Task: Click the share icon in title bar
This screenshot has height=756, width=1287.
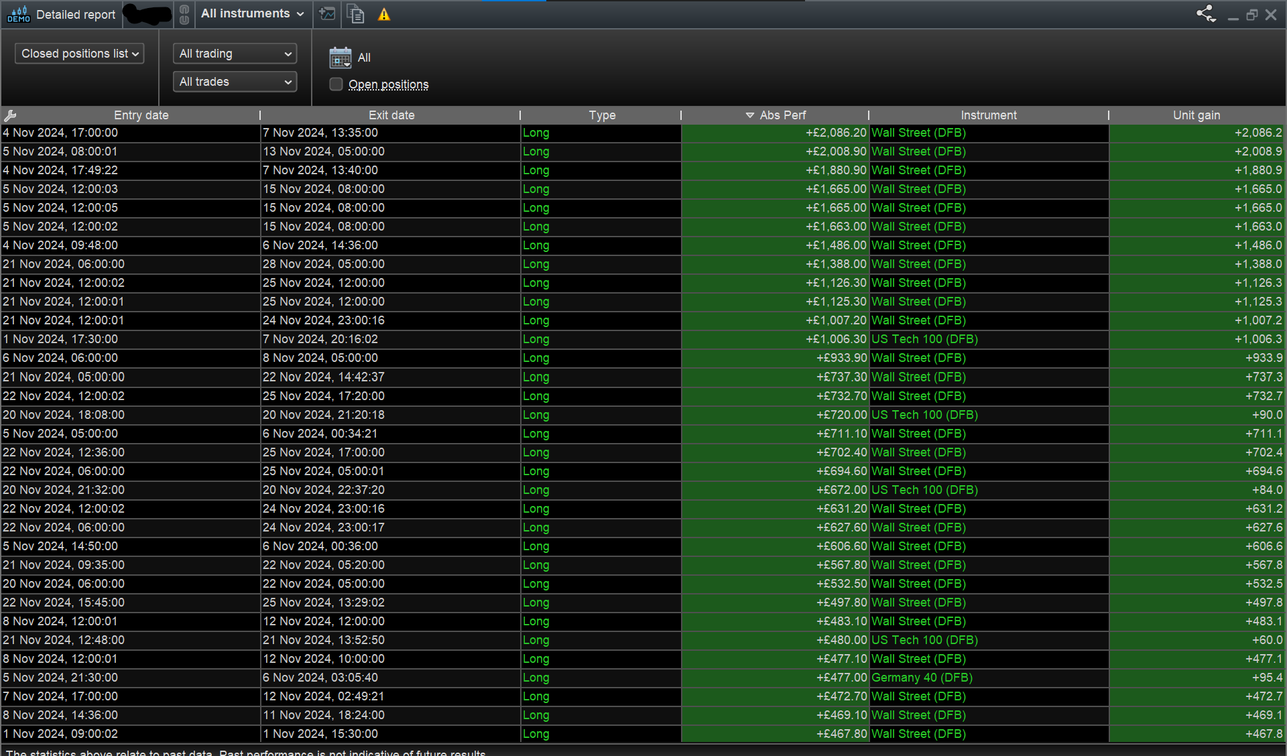Action: (1206, 14)
